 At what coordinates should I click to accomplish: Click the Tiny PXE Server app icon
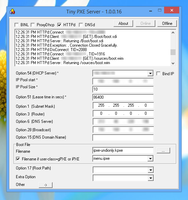coord(12,12)
